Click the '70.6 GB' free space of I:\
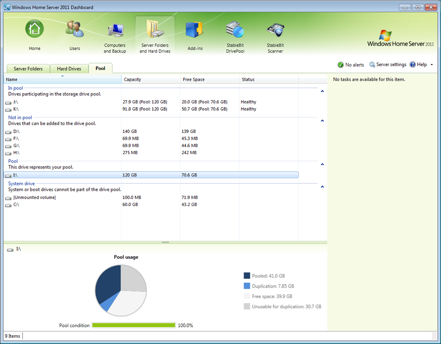Image resolution: width=441 pixels, height=344 pixels. 189,175
